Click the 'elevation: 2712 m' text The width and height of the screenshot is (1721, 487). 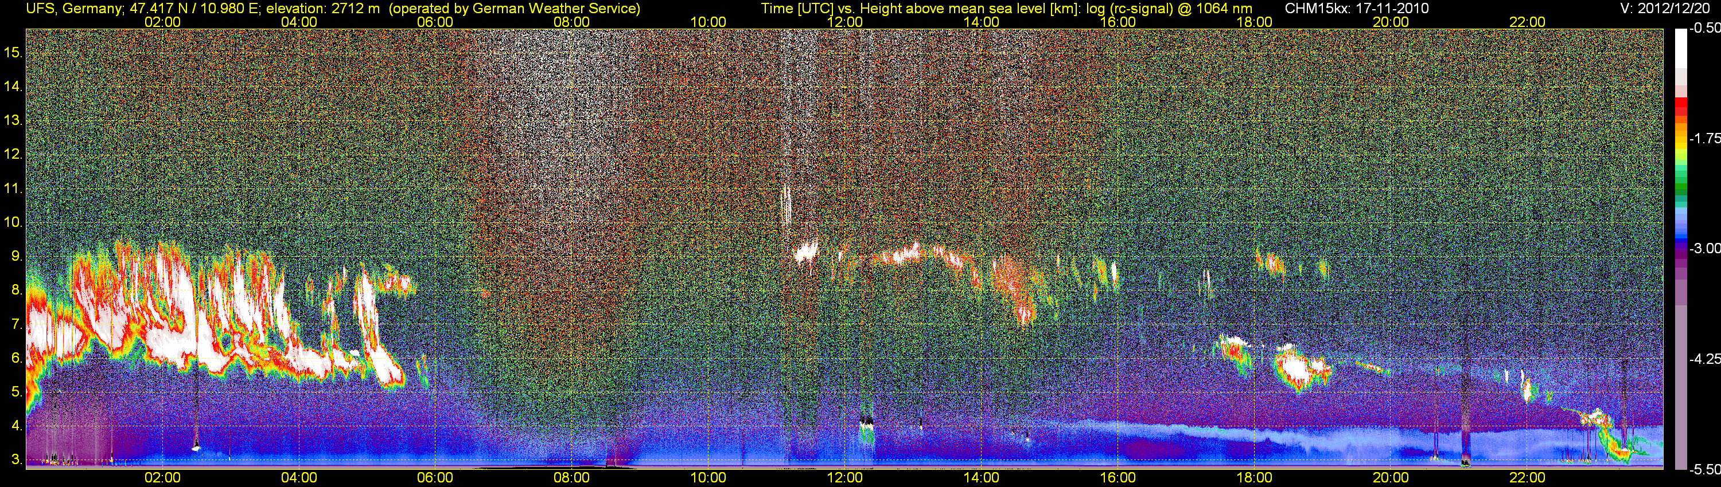[x=324, y=9]
